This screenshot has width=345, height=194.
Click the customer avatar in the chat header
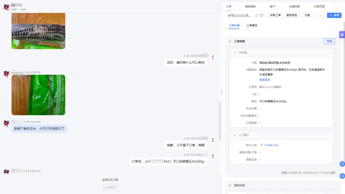point(6,7)
